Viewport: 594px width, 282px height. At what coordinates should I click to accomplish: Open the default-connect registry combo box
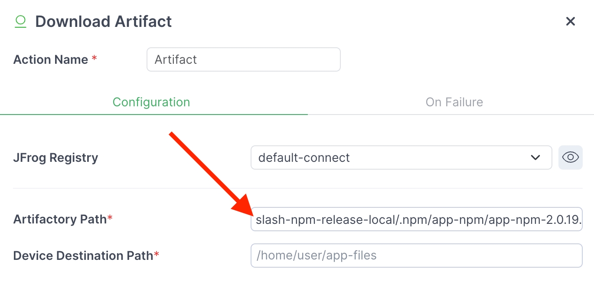point(390,157)
